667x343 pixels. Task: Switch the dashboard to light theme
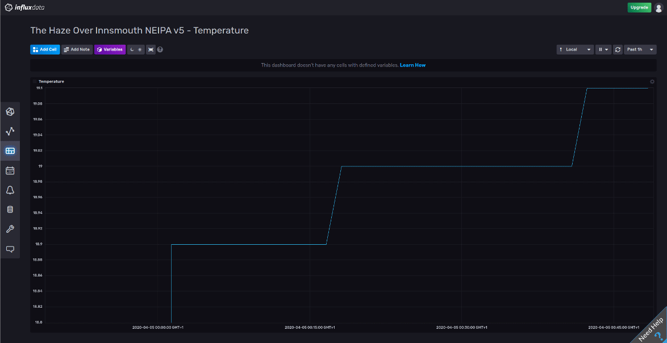click(x=139, y=49)
